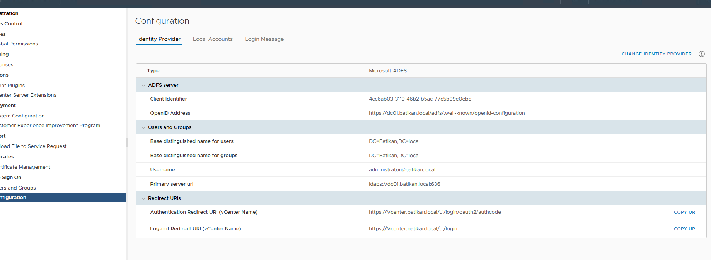Open the identity provider info icon
Screen dimensions: 711x260
click(x=701, y=54)
